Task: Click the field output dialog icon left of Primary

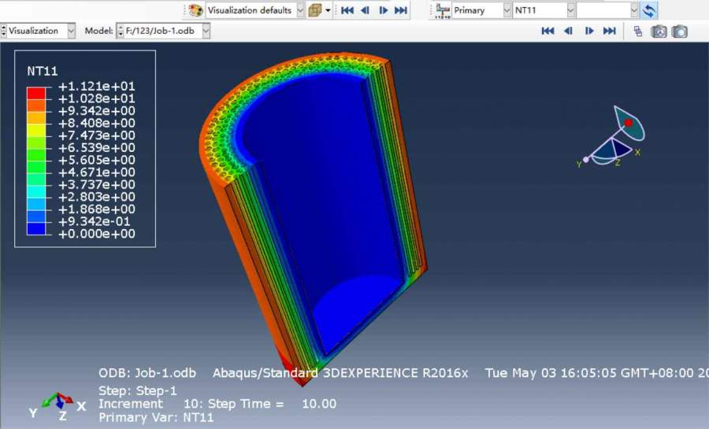Action: coord(443,10)
